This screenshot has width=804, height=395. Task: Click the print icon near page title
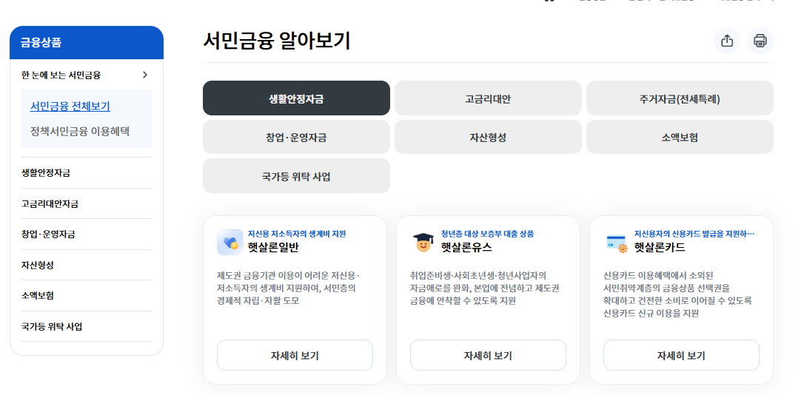click(760, 41)
